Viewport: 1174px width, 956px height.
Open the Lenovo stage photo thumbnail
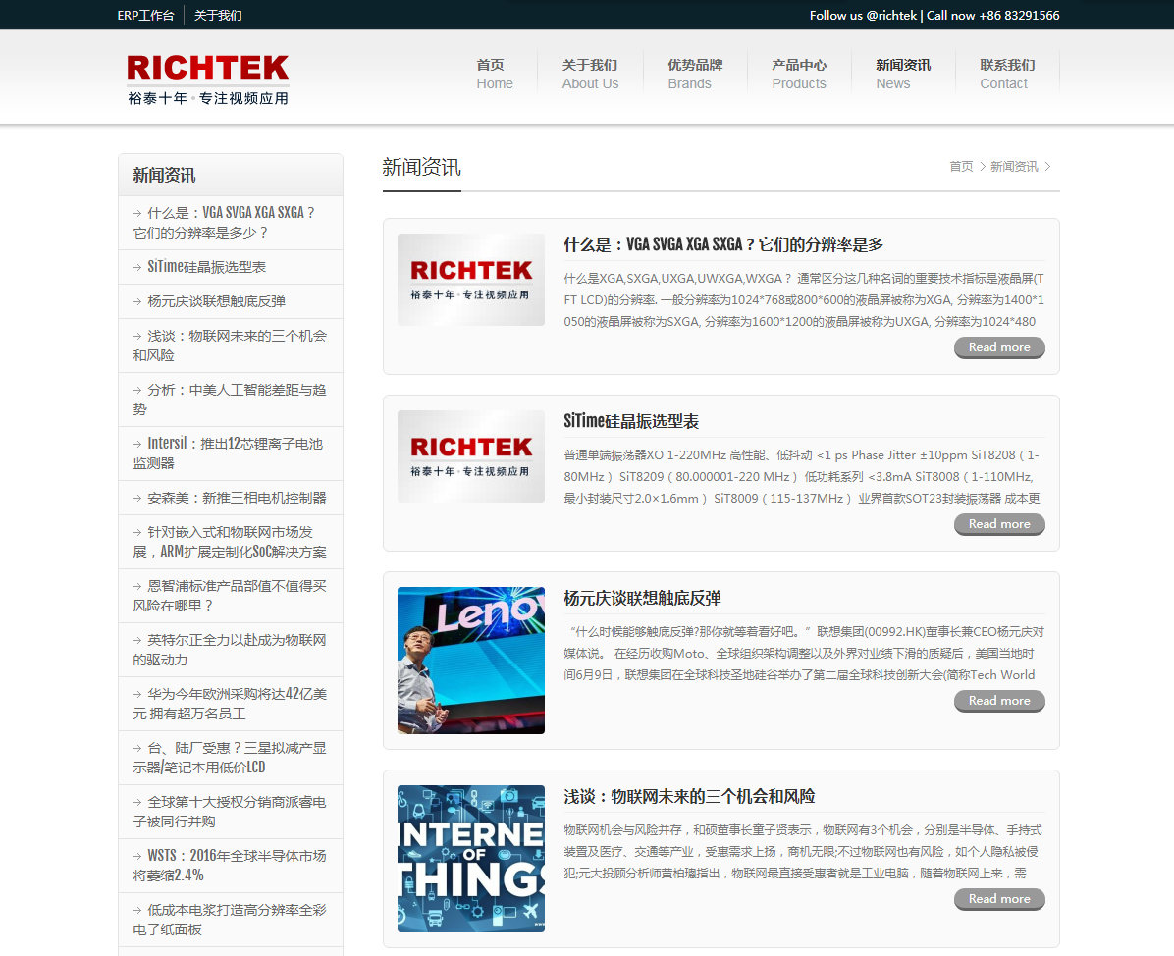click(471, 661)
